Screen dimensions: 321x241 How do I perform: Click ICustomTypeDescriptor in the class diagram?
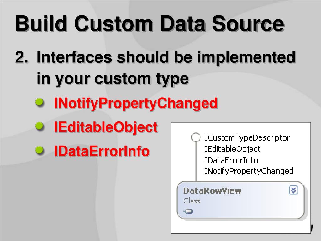(x=247, y=137)
